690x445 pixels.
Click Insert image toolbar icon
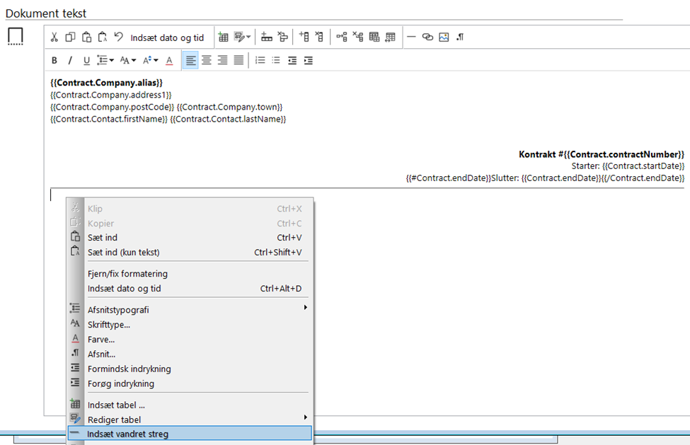(x=444, y=37)
